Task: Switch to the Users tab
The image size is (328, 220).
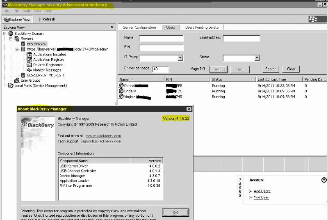Action: click(x=171, y=27)
